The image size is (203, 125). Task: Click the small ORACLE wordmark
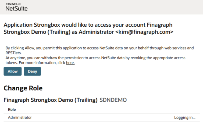[11, 4]
